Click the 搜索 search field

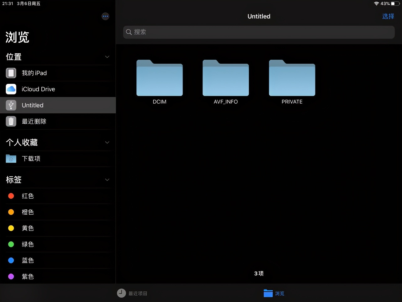259,32
